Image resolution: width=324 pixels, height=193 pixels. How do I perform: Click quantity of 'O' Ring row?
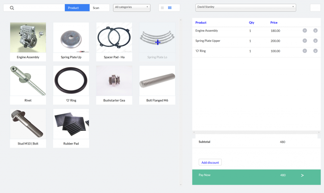click(250, 51)
